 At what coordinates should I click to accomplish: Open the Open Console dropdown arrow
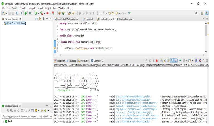coord(192,61)
